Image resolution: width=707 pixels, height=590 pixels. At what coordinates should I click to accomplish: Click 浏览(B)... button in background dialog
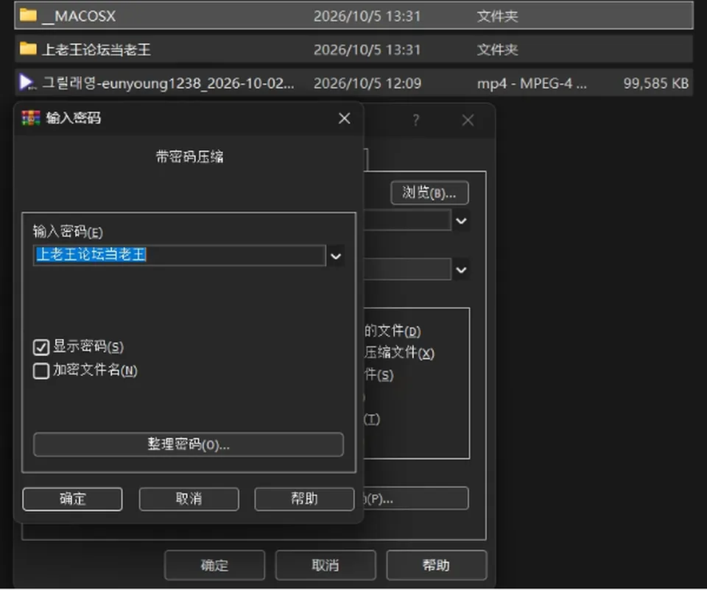(429, 193)
